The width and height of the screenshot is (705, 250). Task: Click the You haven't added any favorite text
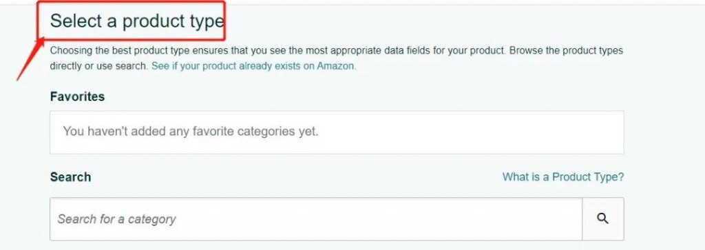pos(191,131)
